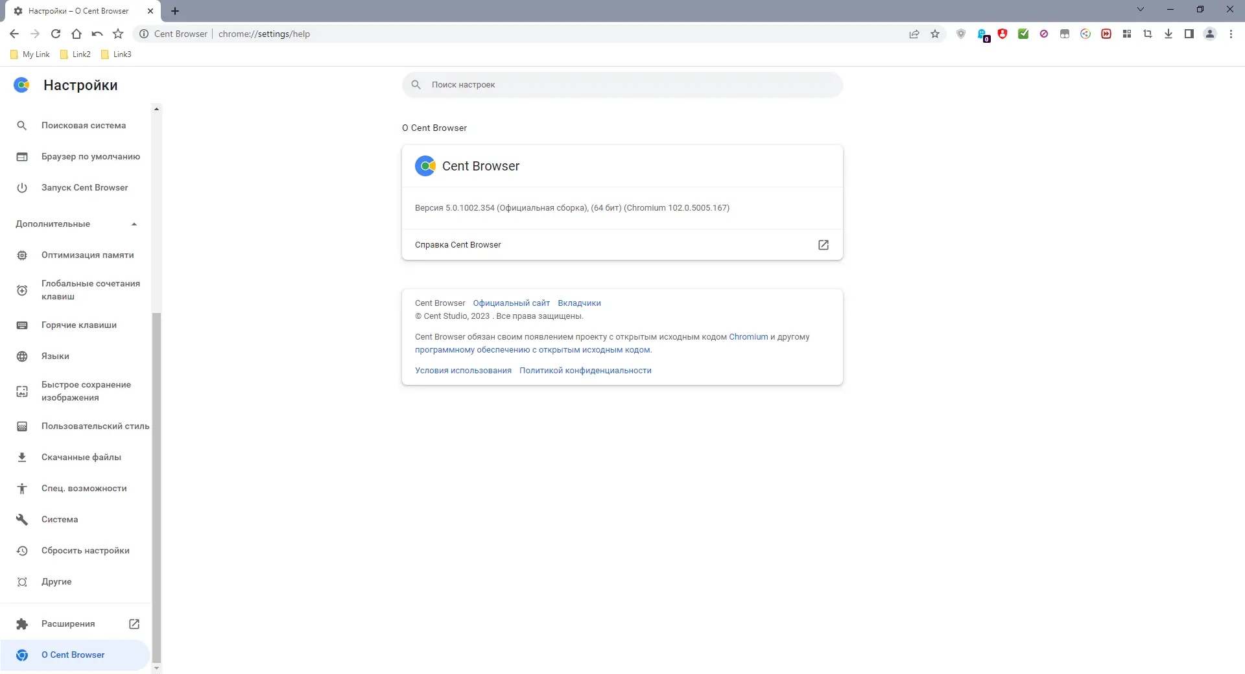
Task: Open Расширения in the sidebar
Action: point(75,624)
